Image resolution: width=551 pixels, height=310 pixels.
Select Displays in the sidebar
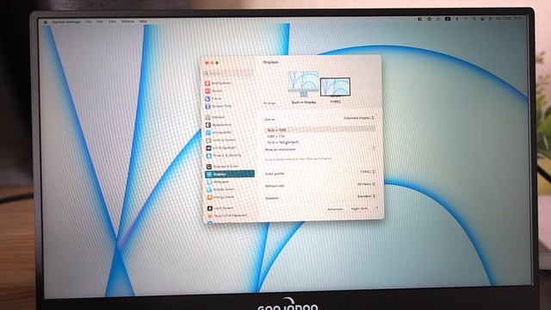pyautogui.click(x=230, y=174)
